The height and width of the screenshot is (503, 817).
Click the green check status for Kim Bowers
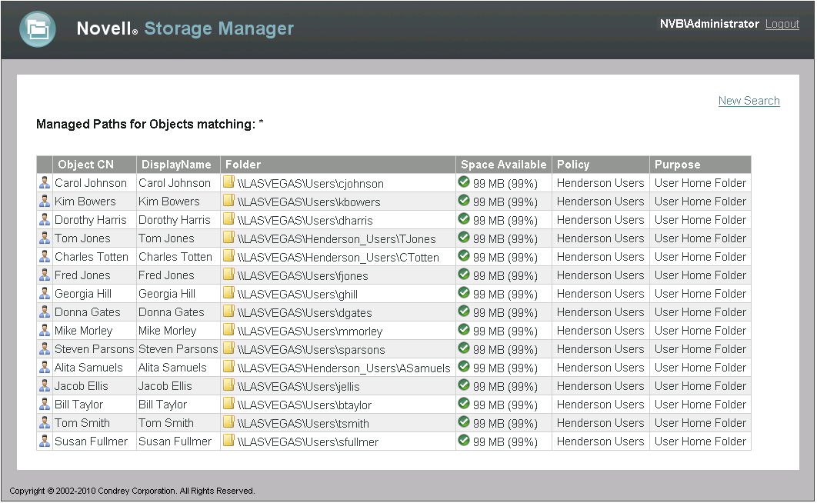pyautogui.click(x=464, y=201)
